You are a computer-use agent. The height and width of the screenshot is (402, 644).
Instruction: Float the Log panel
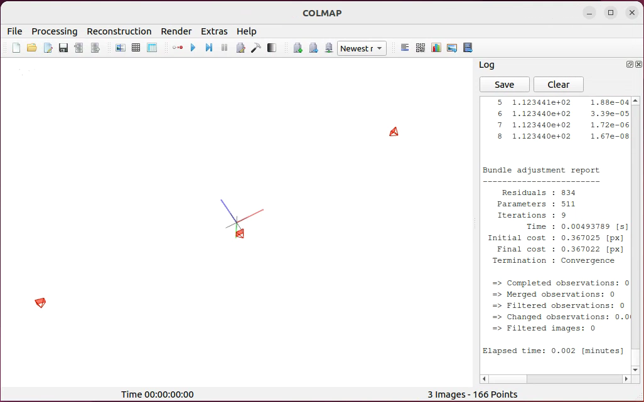pos(630,65)
